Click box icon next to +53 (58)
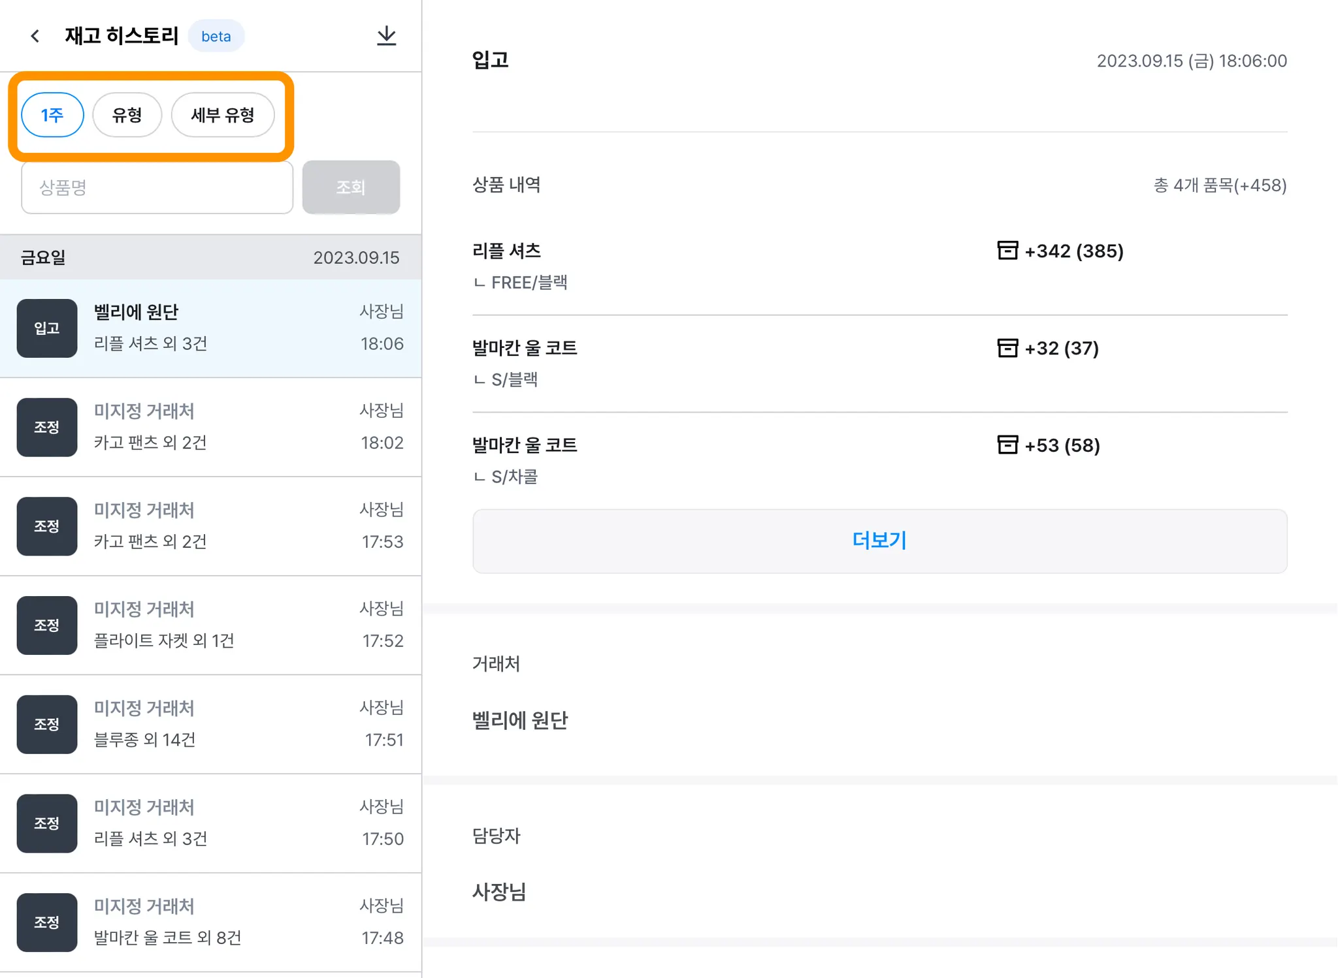 click(x=1007, y=445)
